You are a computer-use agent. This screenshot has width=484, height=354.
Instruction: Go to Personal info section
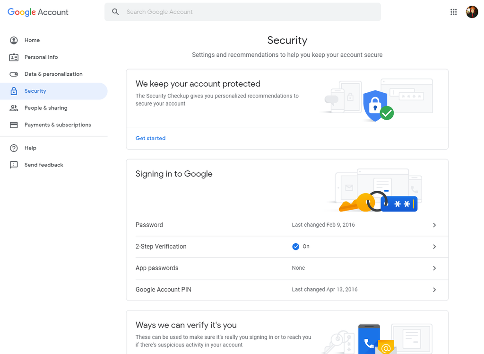(x=42, y=57)
